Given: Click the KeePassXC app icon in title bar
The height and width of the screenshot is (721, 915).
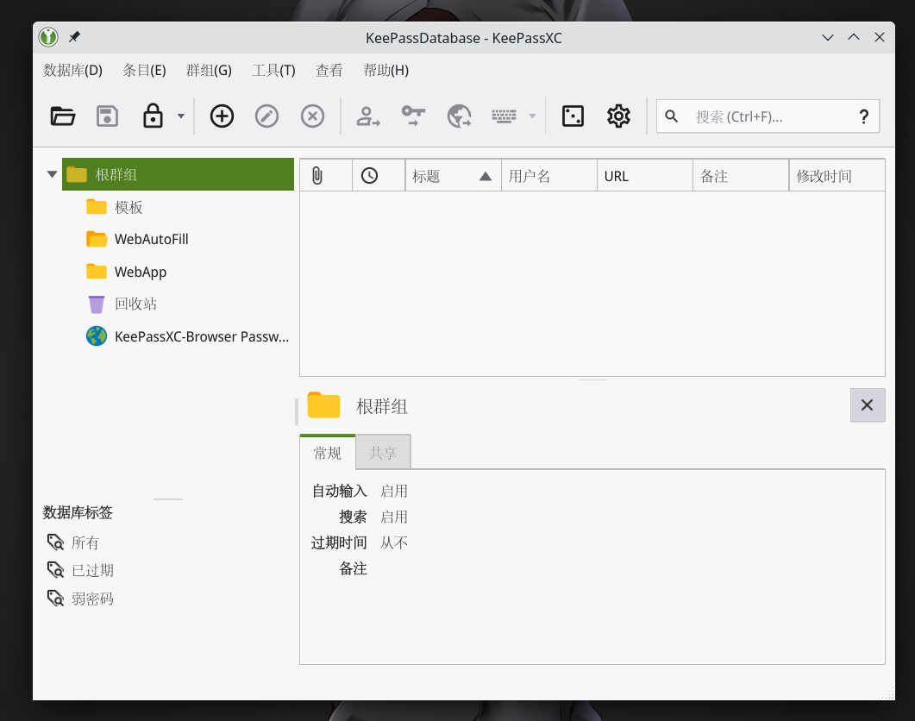Looking at the screenshot, I should point(48,37).
